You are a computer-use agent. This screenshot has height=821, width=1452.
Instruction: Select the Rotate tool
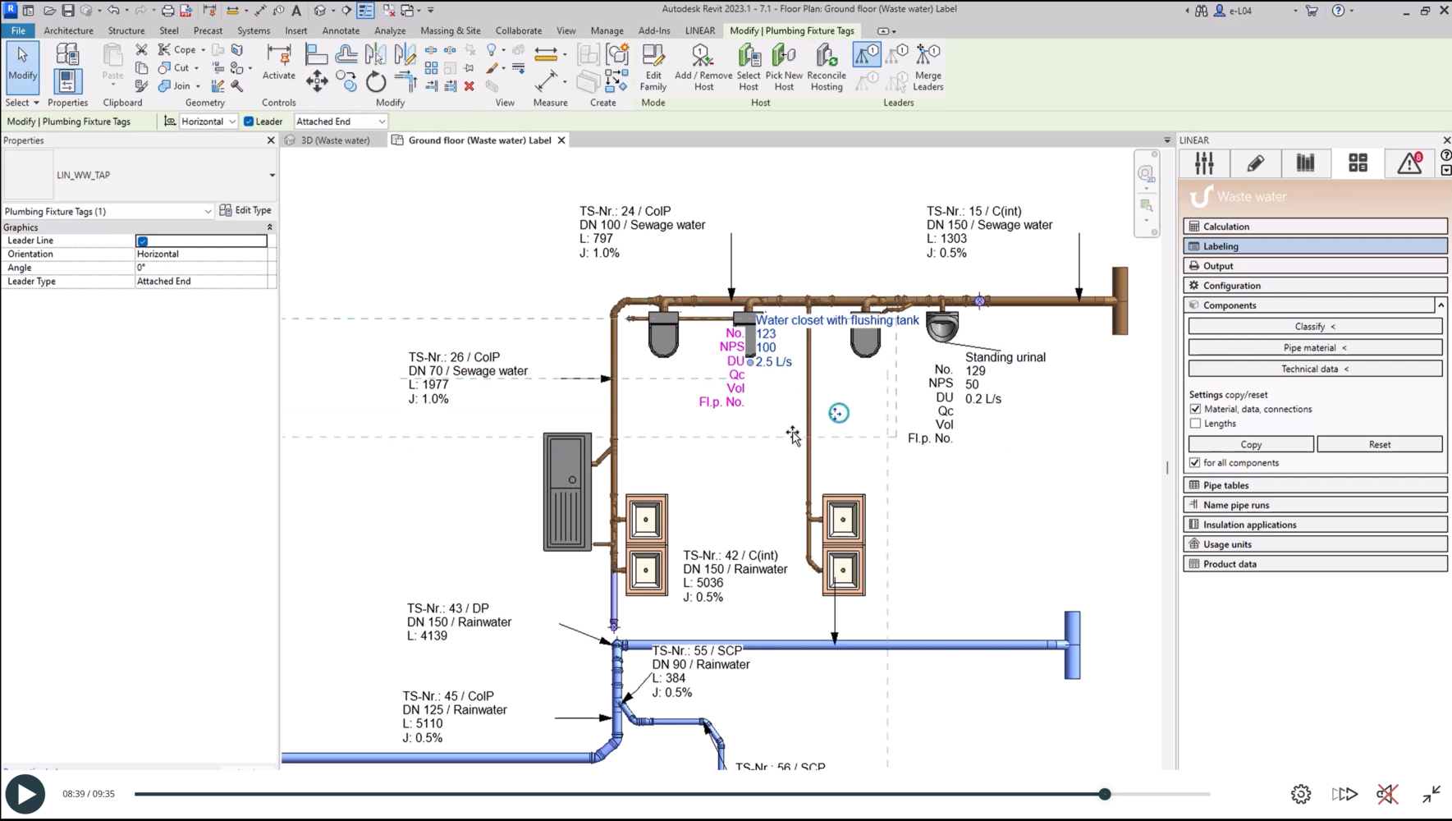pos(376,81)
